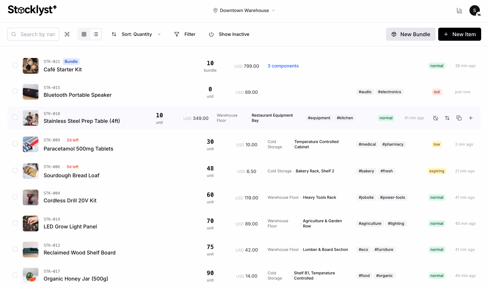Duplicate the Stainless Steel Prep Table item
Image resolution: width=488 pixels, height=289 pixels.
tap(459, 118)
